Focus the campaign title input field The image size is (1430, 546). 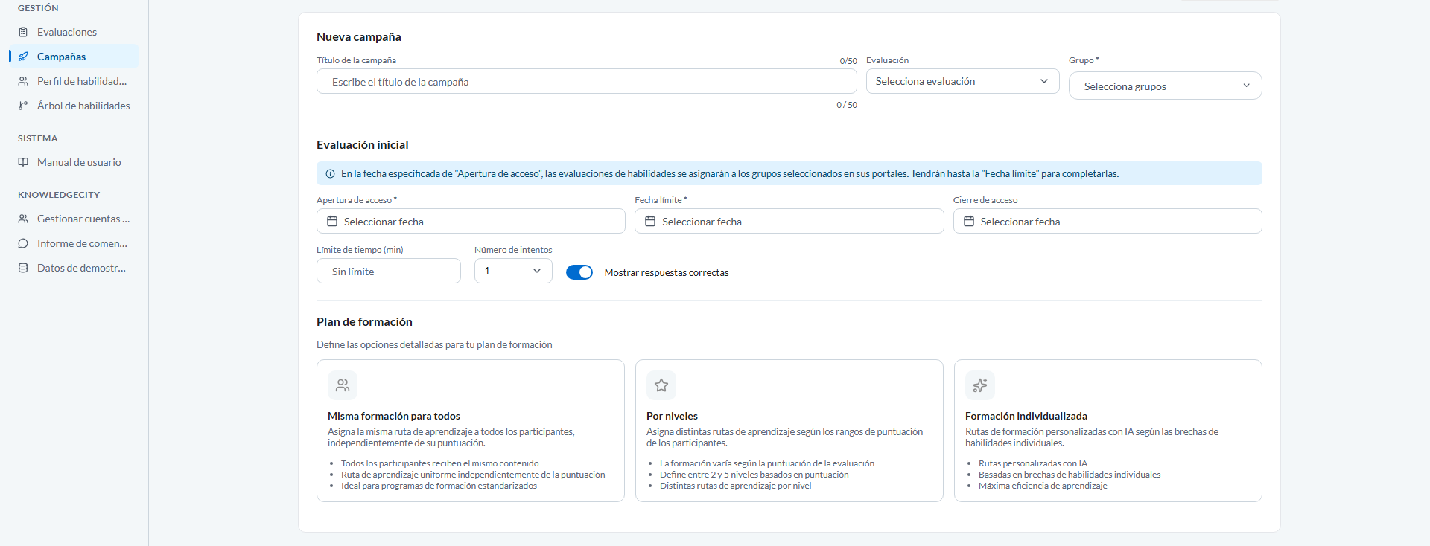587,81
